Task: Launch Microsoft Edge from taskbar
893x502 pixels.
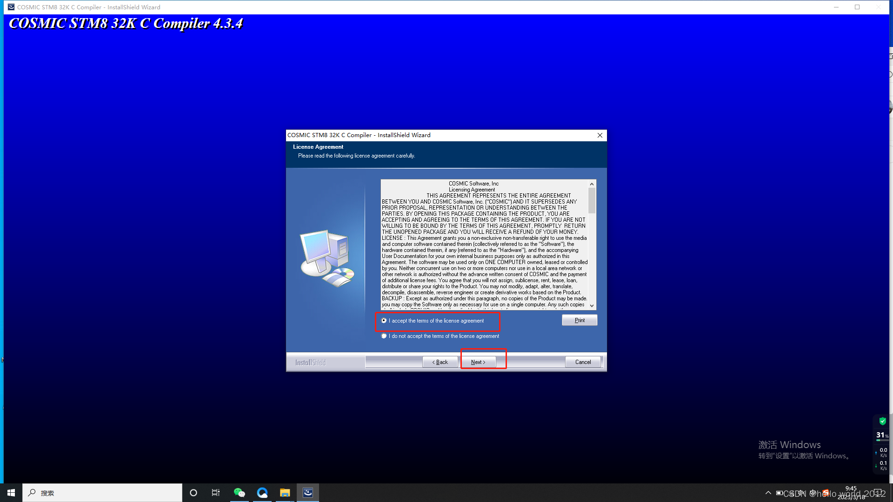Action: pyautogui.click(x=262, y=493)
